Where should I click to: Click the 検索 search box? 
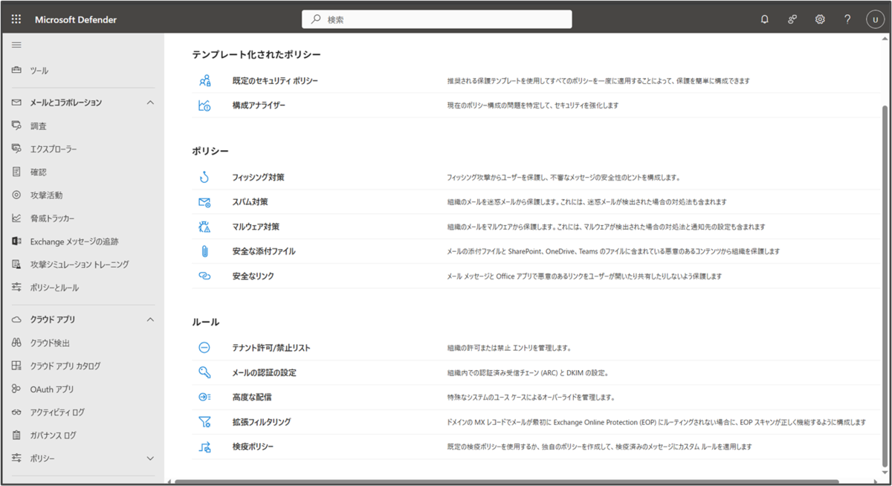437,19
